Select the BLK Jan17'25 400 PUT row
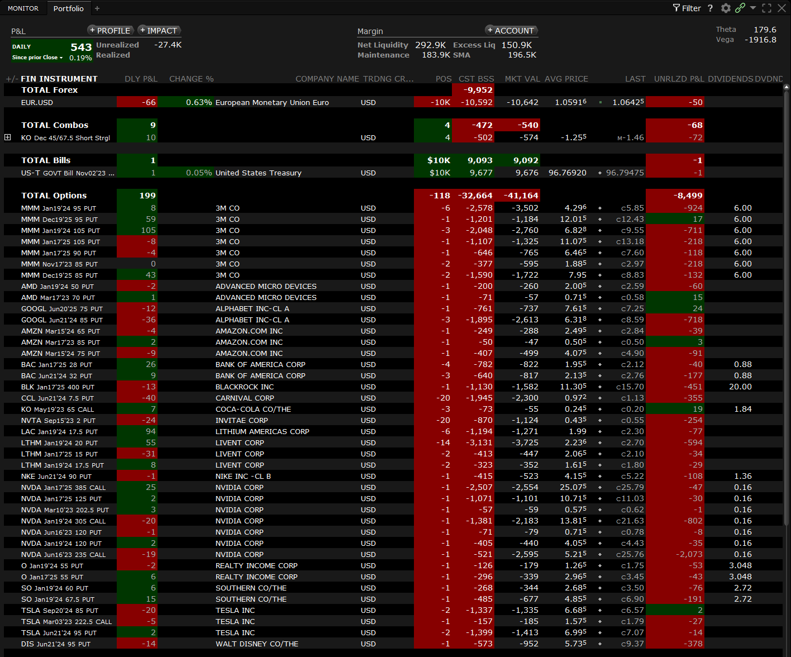 (x=58, y=387)
